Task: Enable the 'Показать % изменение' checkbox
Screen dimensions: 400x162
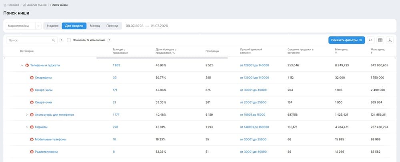Action: (69, 40)
